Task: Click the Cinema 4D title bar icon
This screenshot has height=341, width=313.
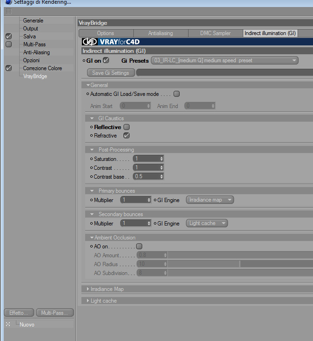Action: [8, 2]
